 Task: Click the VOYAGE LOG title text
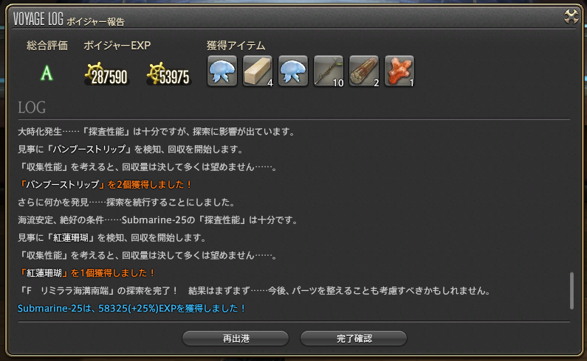tap(38, 18)
